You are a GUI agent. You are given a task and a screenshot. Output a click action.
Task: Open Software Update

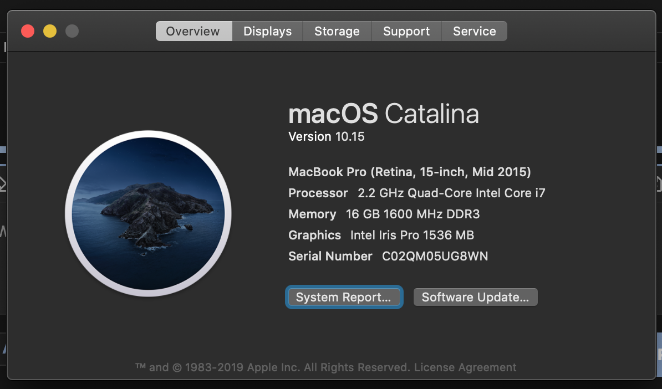pos(475,298)
